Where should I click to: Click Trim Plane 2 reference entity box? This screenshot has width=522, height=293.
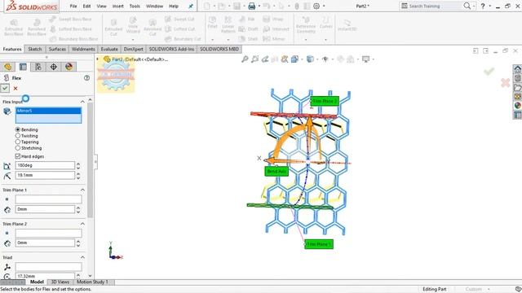pyautogui.click(x=48, y=234)
